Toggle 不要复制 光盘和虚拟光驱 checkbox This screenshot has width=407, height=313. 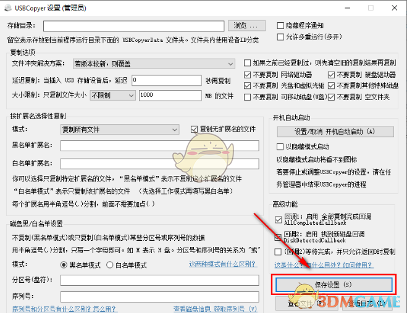point(248,86)
